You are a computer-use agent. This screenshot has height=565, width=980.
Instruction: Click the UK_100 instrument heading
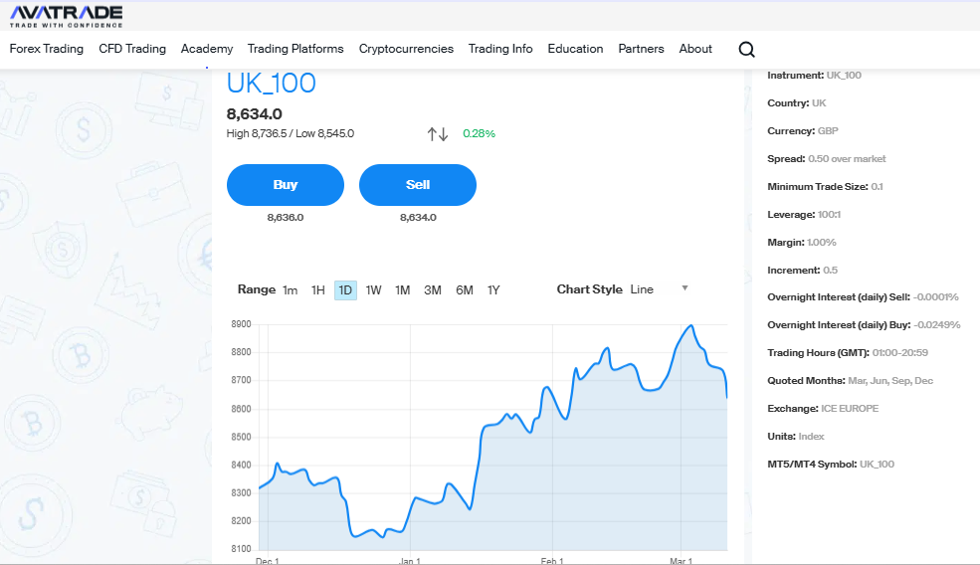272,84
